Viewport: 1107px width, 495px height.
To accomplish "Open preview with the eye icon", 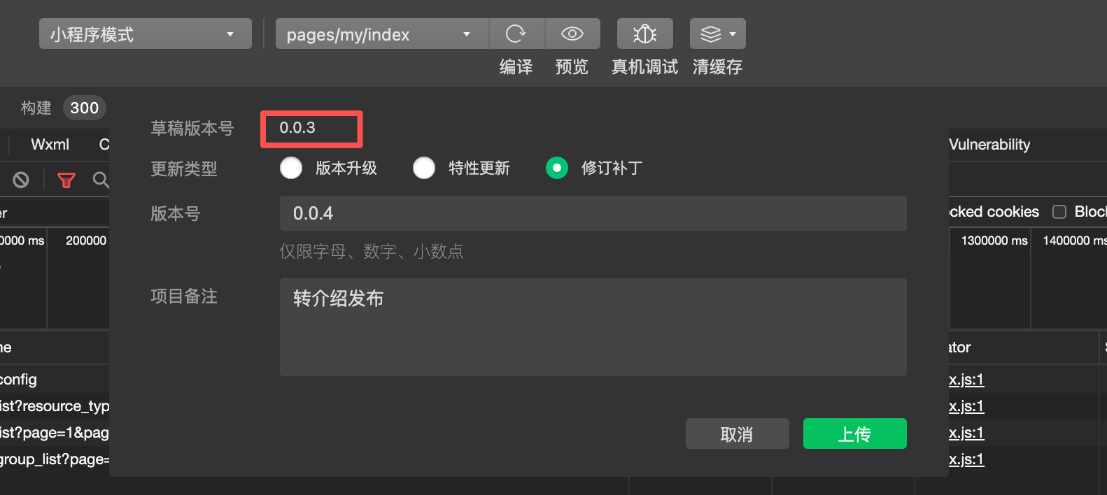I will (x=572, y=34).
